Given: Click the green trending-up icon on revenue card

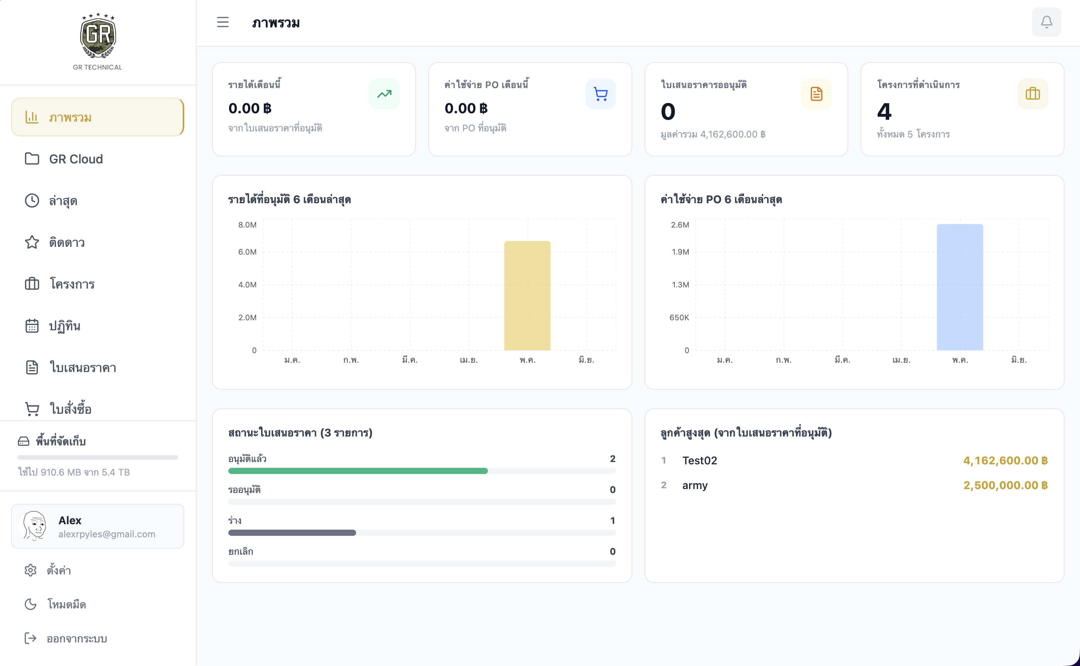Looking at the screenshot, I should click(x=384, y=94).
